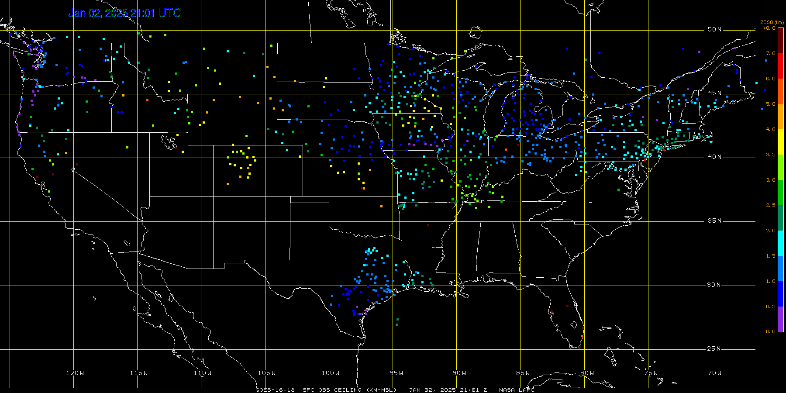Pick the lime green swatch between 3.0 and 3.5

(x=781, y=167)
